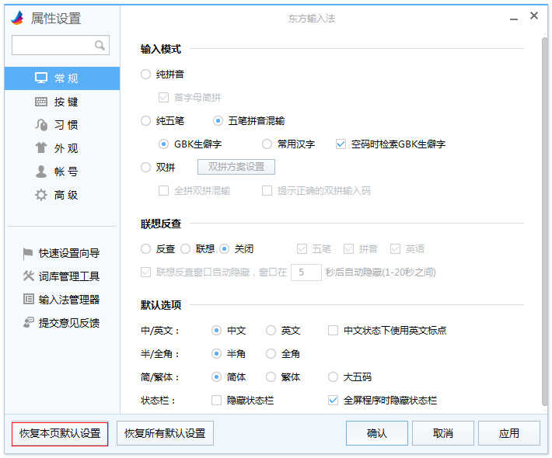The width and height of the screenshot is (552, 458).
Task: Switch to the 习惯 settings page
Action: 62,125
